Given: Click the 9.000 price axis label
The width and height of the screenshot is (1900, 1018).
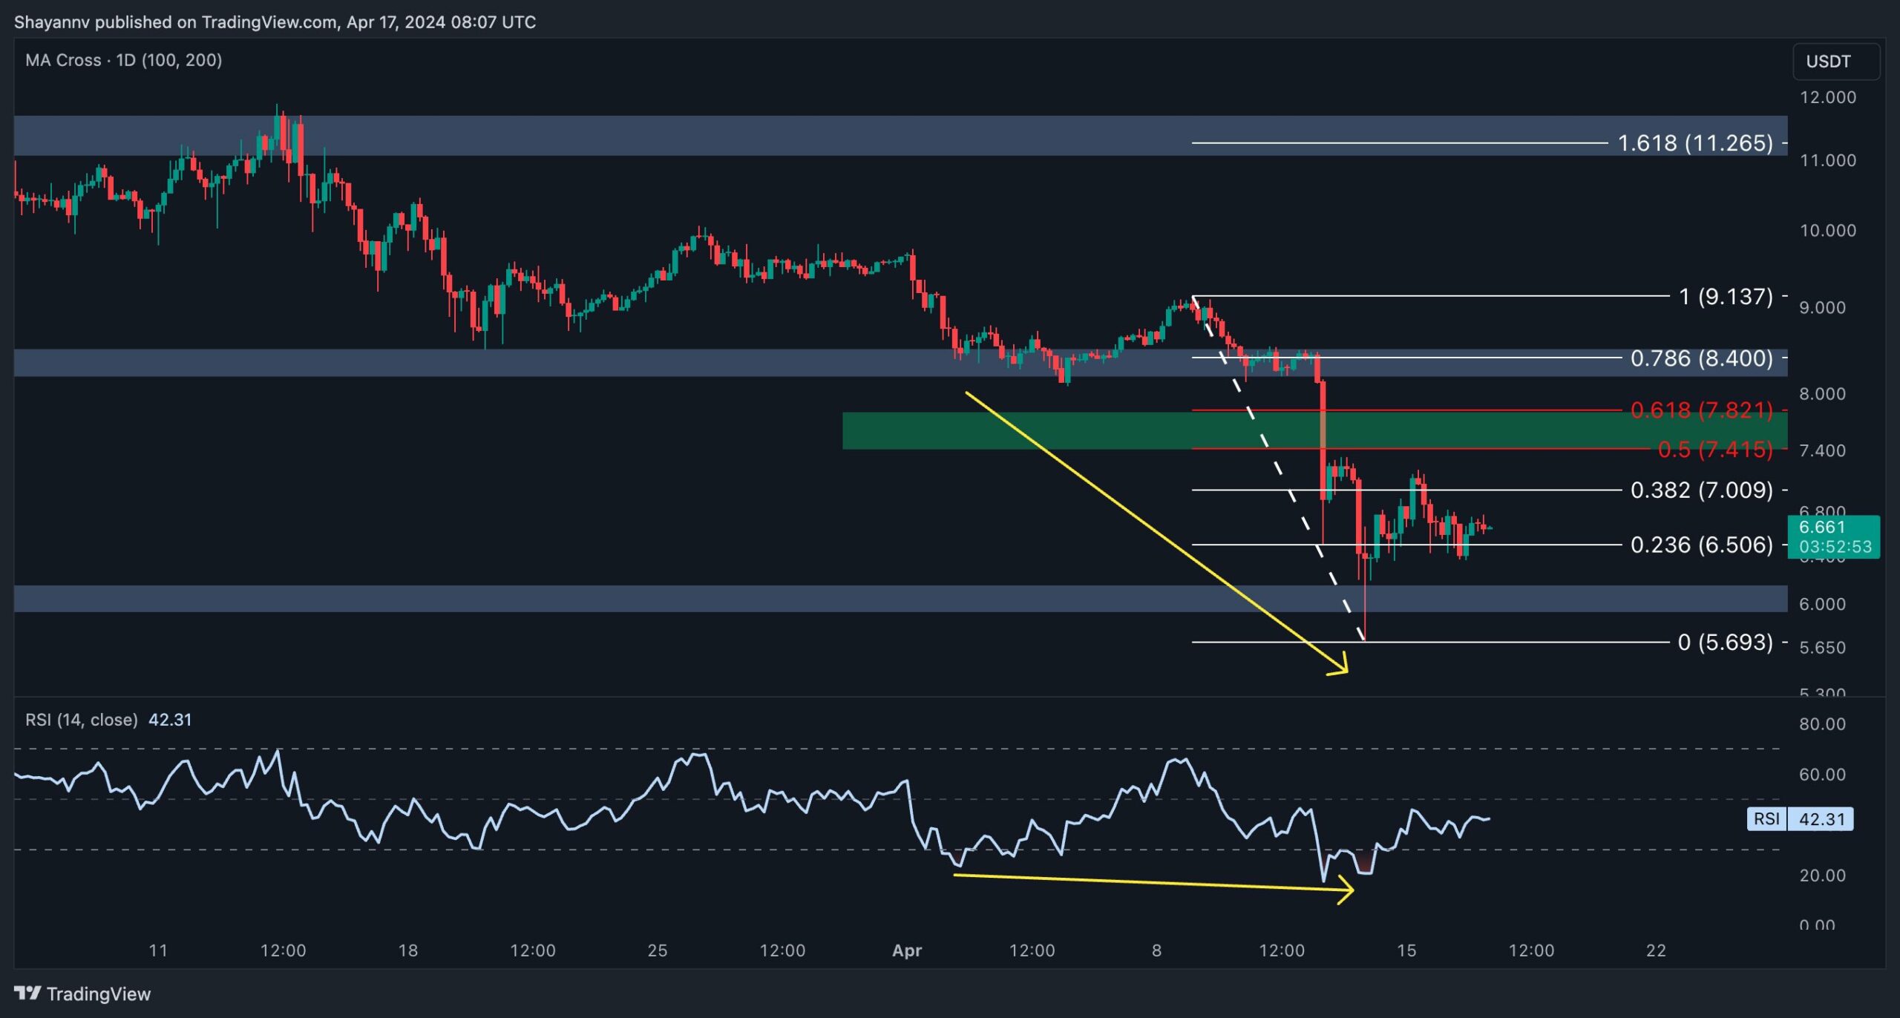Looking at the screenshot, I should pyautogui.click(x=1822, y=307).
